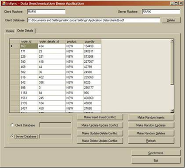Open the Order Details tab
Image resolution: width=185 pixels, height=168 pixels.
(x=25, y=31)
